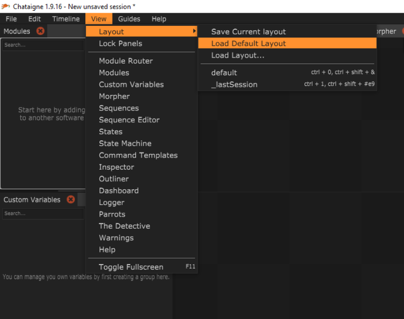This screenshot has width=404, height=319.
Task: Open the Timeline menu
Action: [66, 19]
